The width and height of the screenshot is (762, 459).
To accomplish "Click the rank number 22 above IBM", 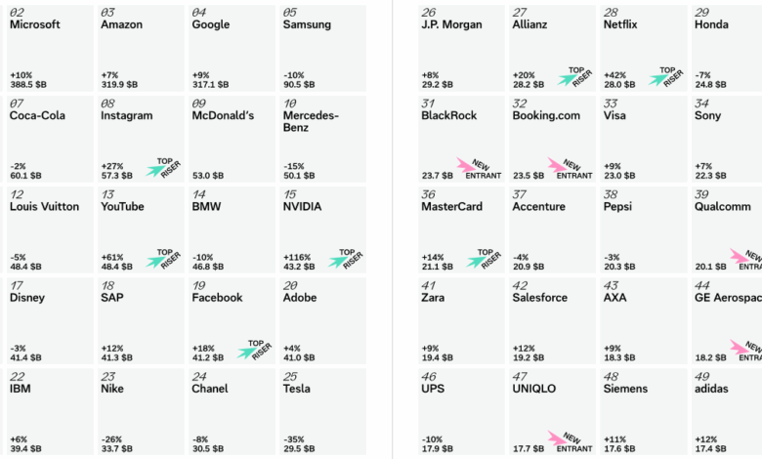I will (17, 376).
